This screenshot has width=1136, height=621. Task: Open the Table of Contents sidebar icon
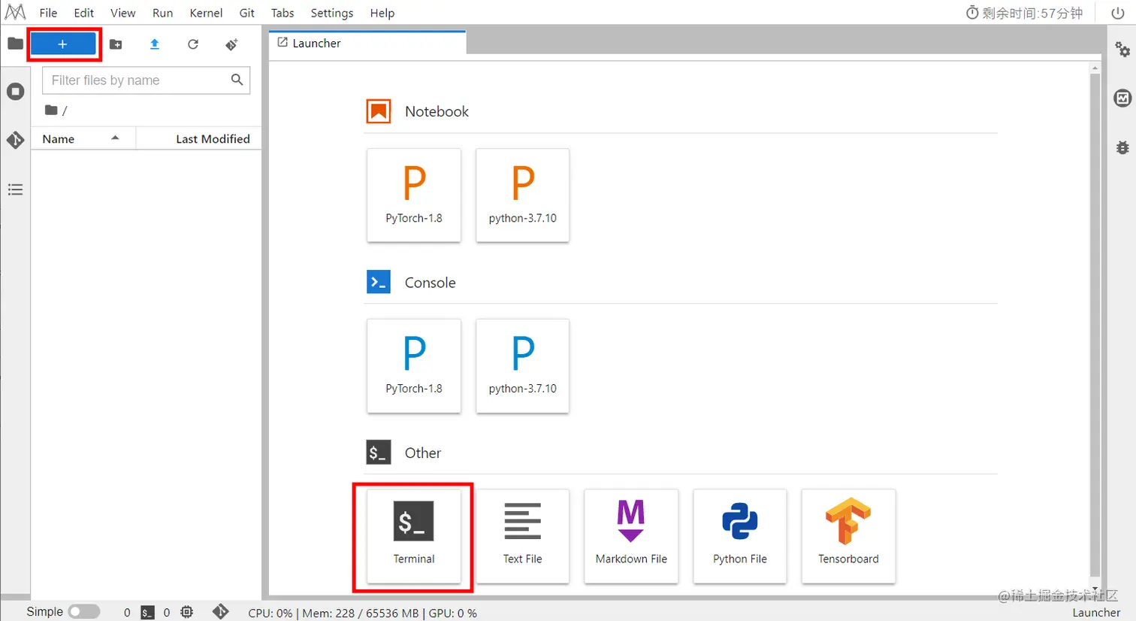tap(15, 189)
